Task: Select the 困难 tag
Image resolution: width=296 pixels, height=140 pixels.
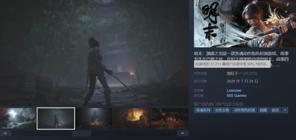Action: pos(263,110)
